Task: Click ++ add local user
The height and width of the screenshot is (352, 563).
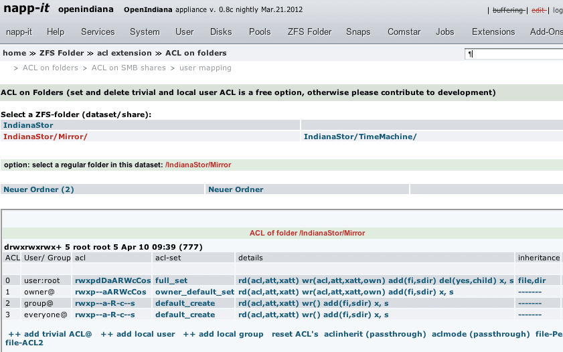Action: (138, 334)
